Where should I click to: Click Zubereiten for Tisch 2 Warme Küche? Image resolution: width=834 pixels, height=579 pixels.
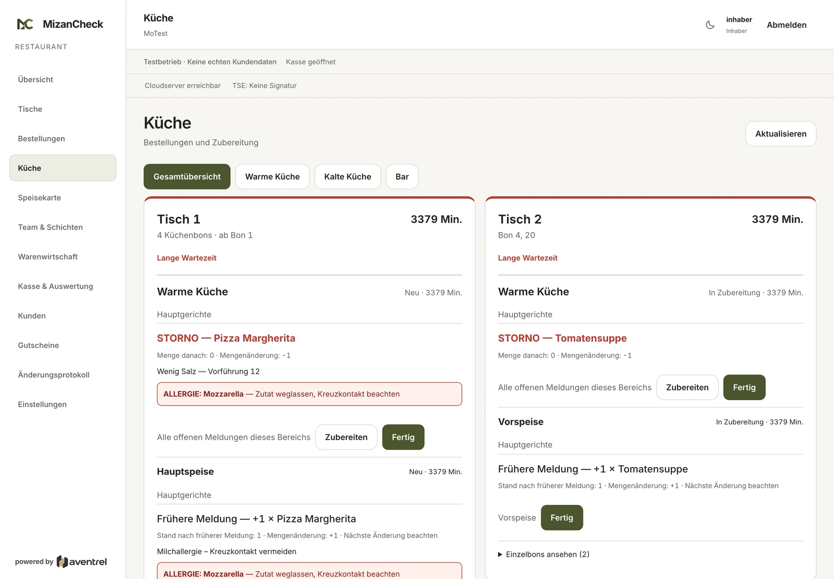[x=687, y=387]
